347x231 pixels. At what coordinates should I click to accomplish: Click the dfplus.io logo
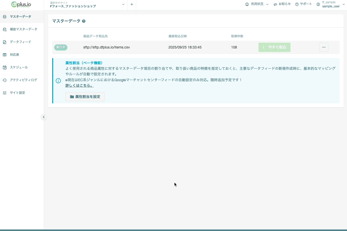point(21,4)
